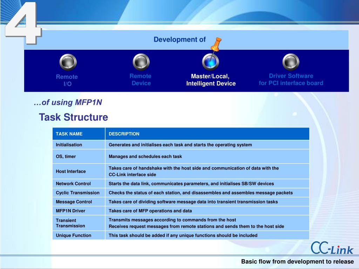
Task: Click the "Development of" banner title
Action: [180, 40]
